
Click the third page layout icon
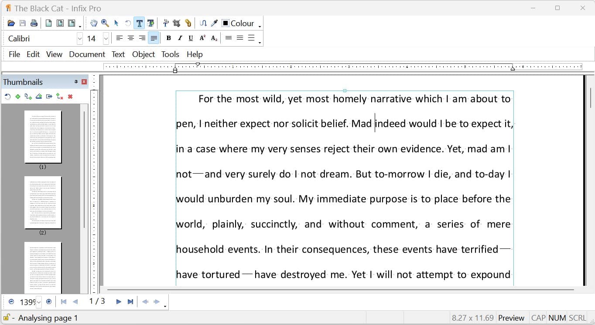point(72,23)
